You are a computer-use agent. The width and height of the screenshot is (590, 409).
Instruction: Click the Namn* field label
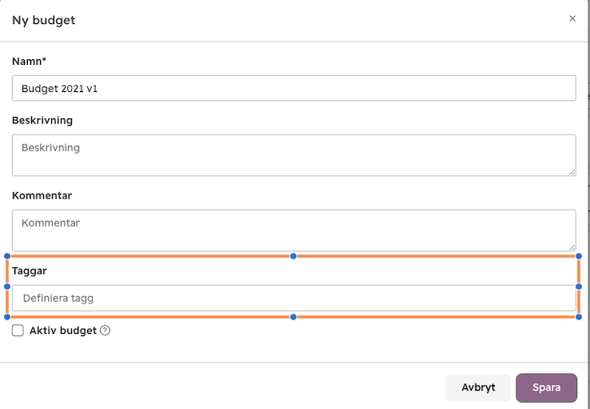(x=29, y=61)
